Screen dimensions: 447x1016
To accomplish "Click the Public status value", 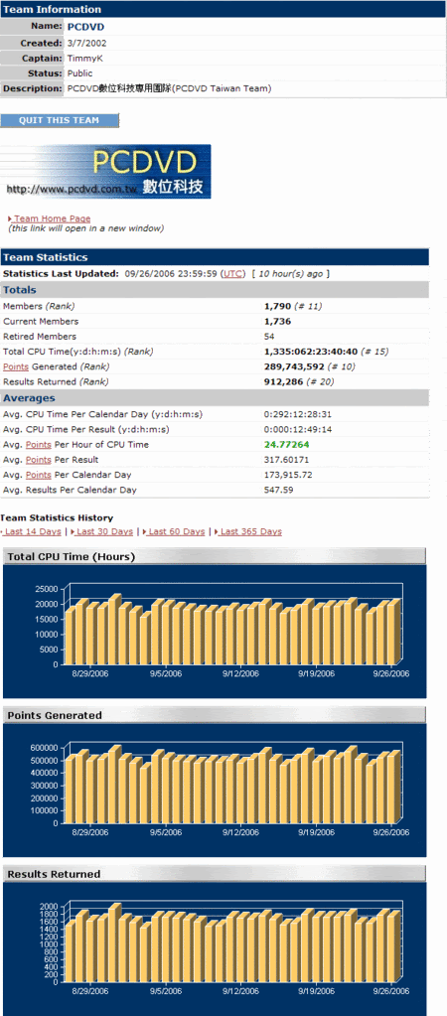I will (79, 73).
